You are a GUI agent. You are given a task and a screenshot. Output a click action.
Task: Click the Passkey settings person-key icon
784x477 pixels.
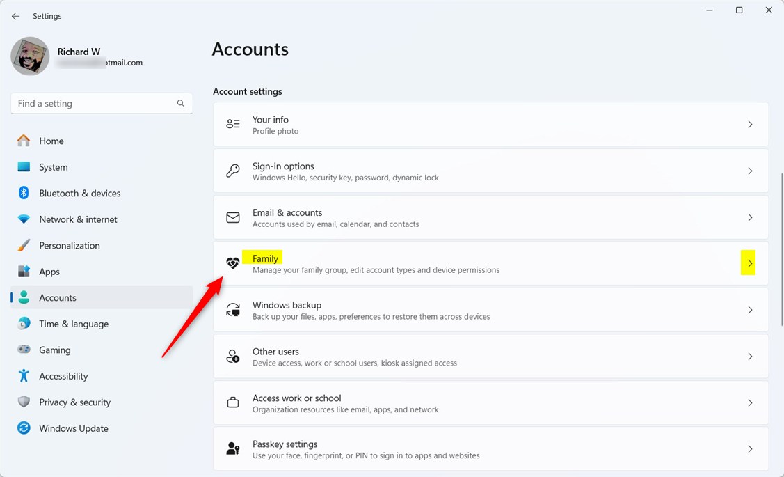pyautogui.click(x=233, y=448)
